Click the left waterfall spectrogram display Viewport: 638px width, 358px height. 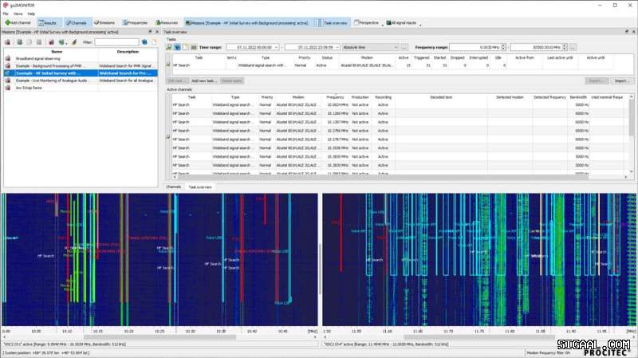click(x=159, y=260)
